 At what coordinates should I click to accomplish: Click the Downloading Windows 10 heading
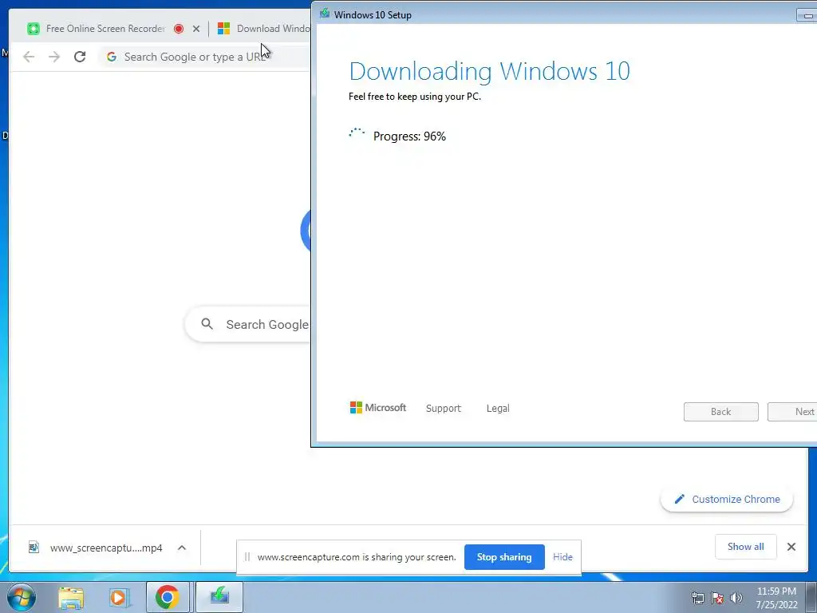490,71
